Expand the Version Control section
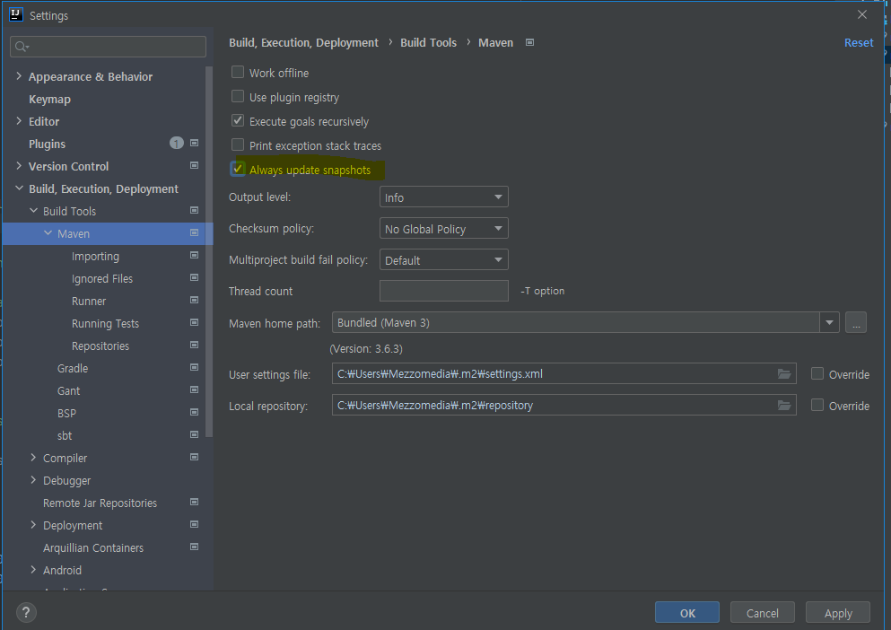The width and height of the screenshot is (891, 630). point(19,166)
